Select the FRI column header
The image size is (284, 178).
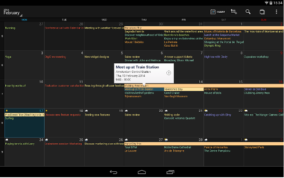(x=183, y=20)
